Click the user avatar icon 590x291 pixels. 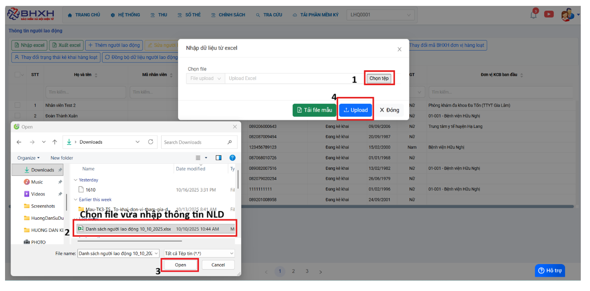(x=567, y=15)
